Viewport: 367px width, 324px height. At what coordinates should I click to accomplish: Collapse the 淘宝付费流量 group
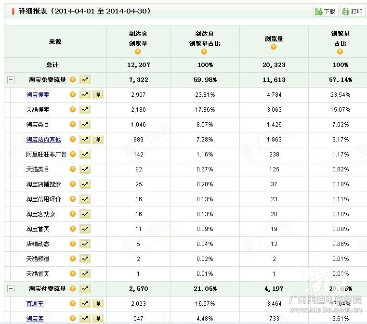pos(11,289)
